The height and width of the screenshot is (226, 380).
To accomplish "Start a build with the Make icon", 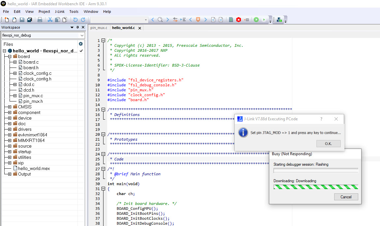I will 231,19.
